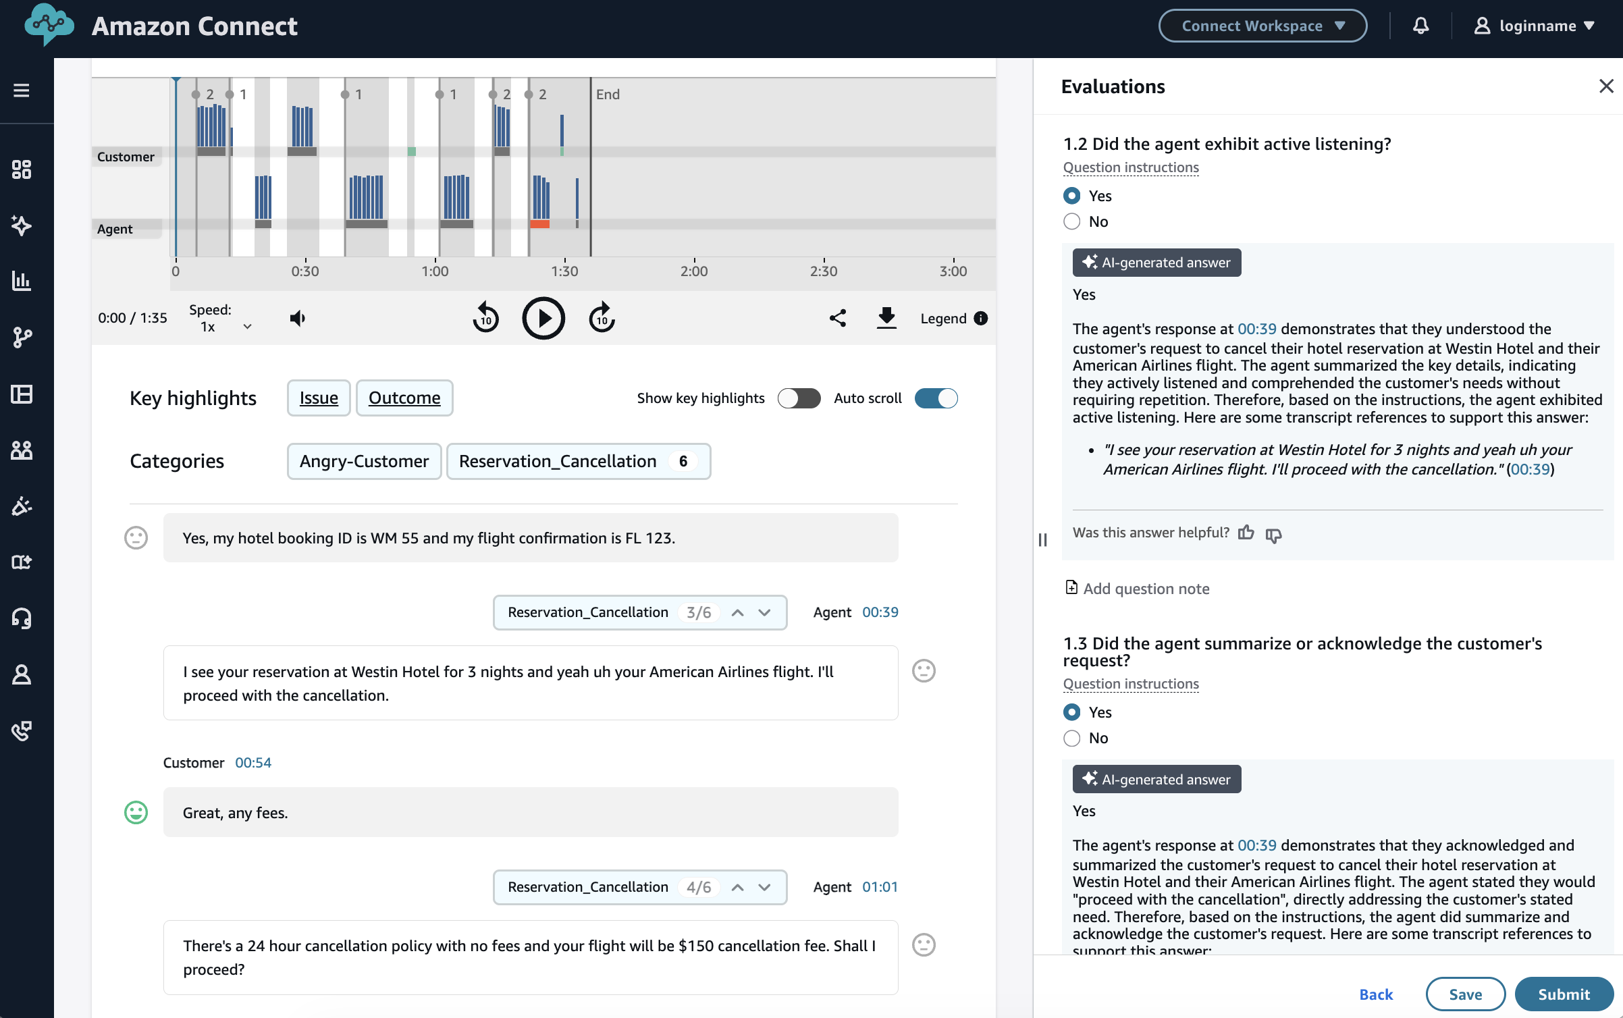Viewport: 1623px width, 1018px height.
Task: Mute the recording volume speaker
Action: pos(298,318)
